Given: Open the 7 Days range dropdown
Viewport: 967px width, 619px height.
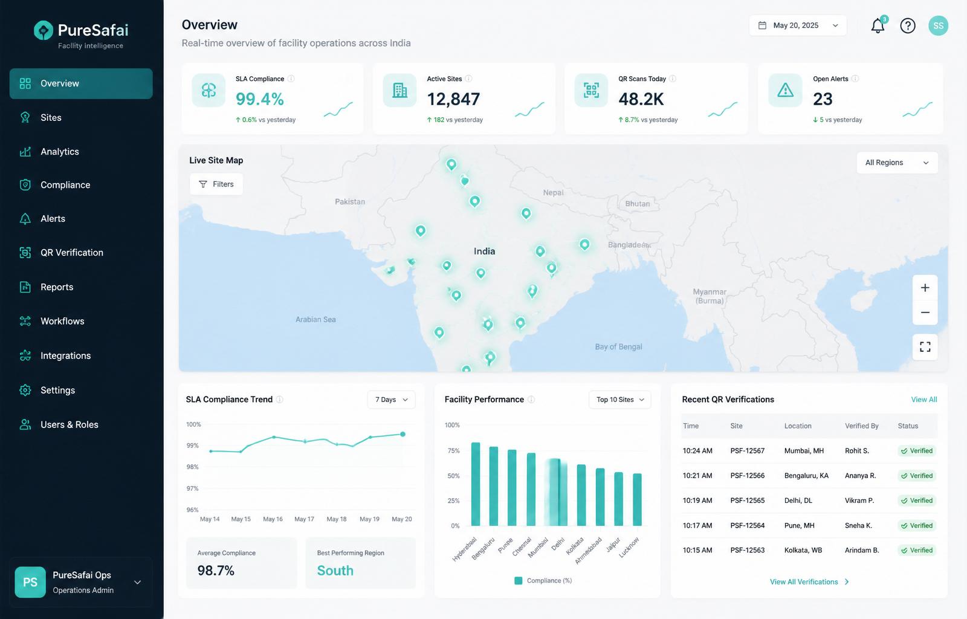Looking at the screenshot, I should coord(391,400).
